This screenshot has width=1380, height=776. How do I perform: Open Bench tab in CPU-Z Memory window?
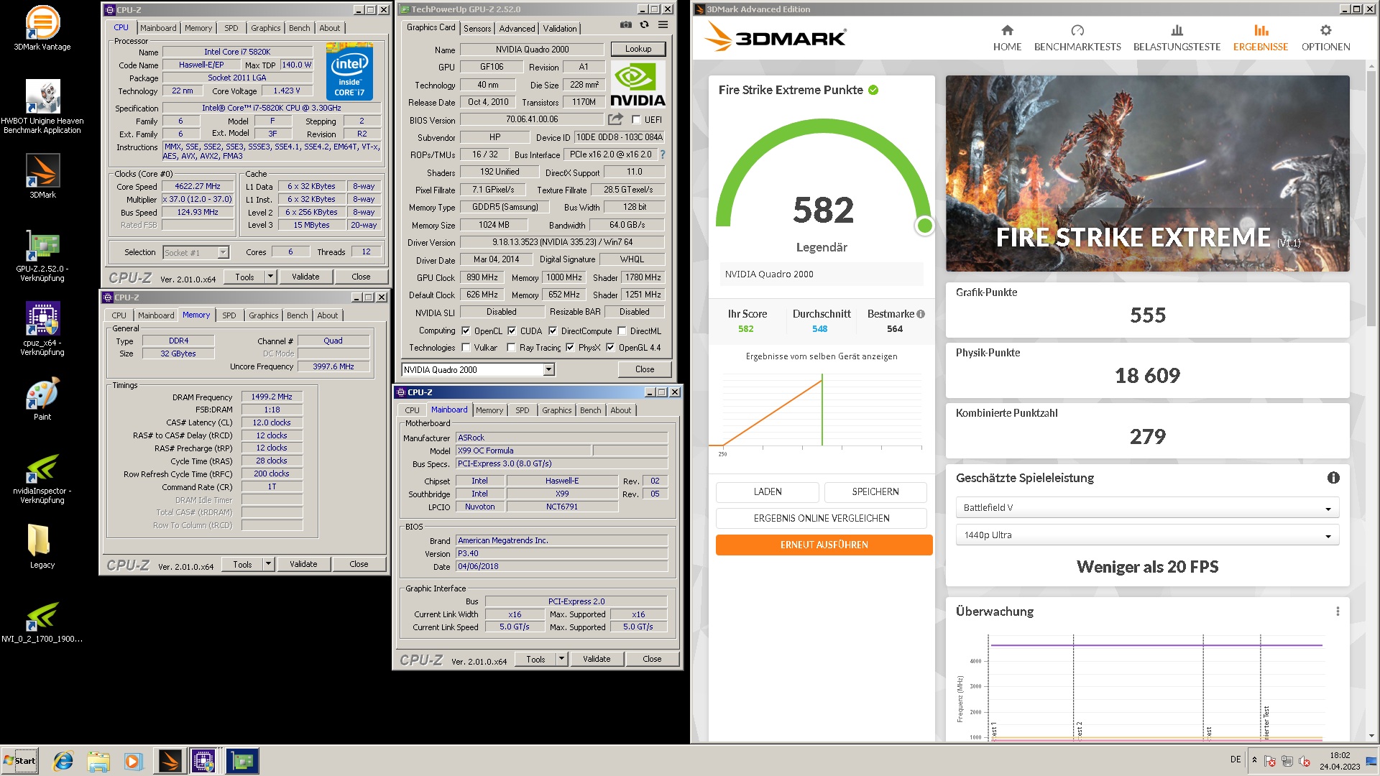[297, 315]
